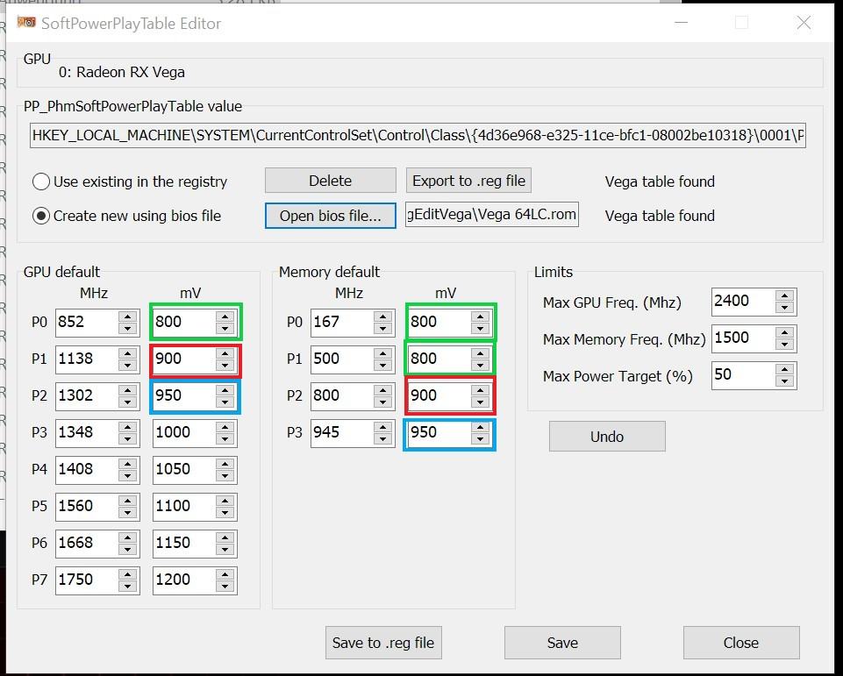Increase GPU P2 mV with up arrow
Viewport: 843px width, 676px height.
(225, 389)
